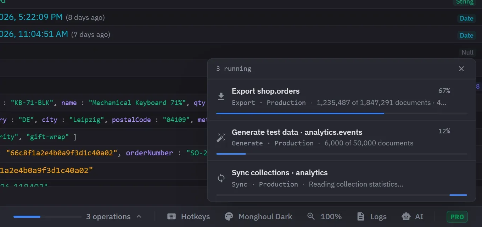Close the running operations popup
The image size is (482, 227).
[461, 69]
